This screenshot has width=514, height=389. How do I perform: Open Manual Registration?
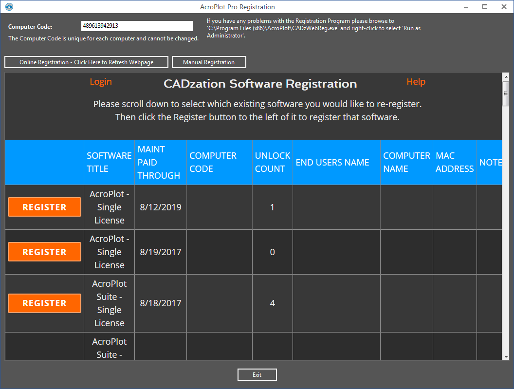pos(209,62)
